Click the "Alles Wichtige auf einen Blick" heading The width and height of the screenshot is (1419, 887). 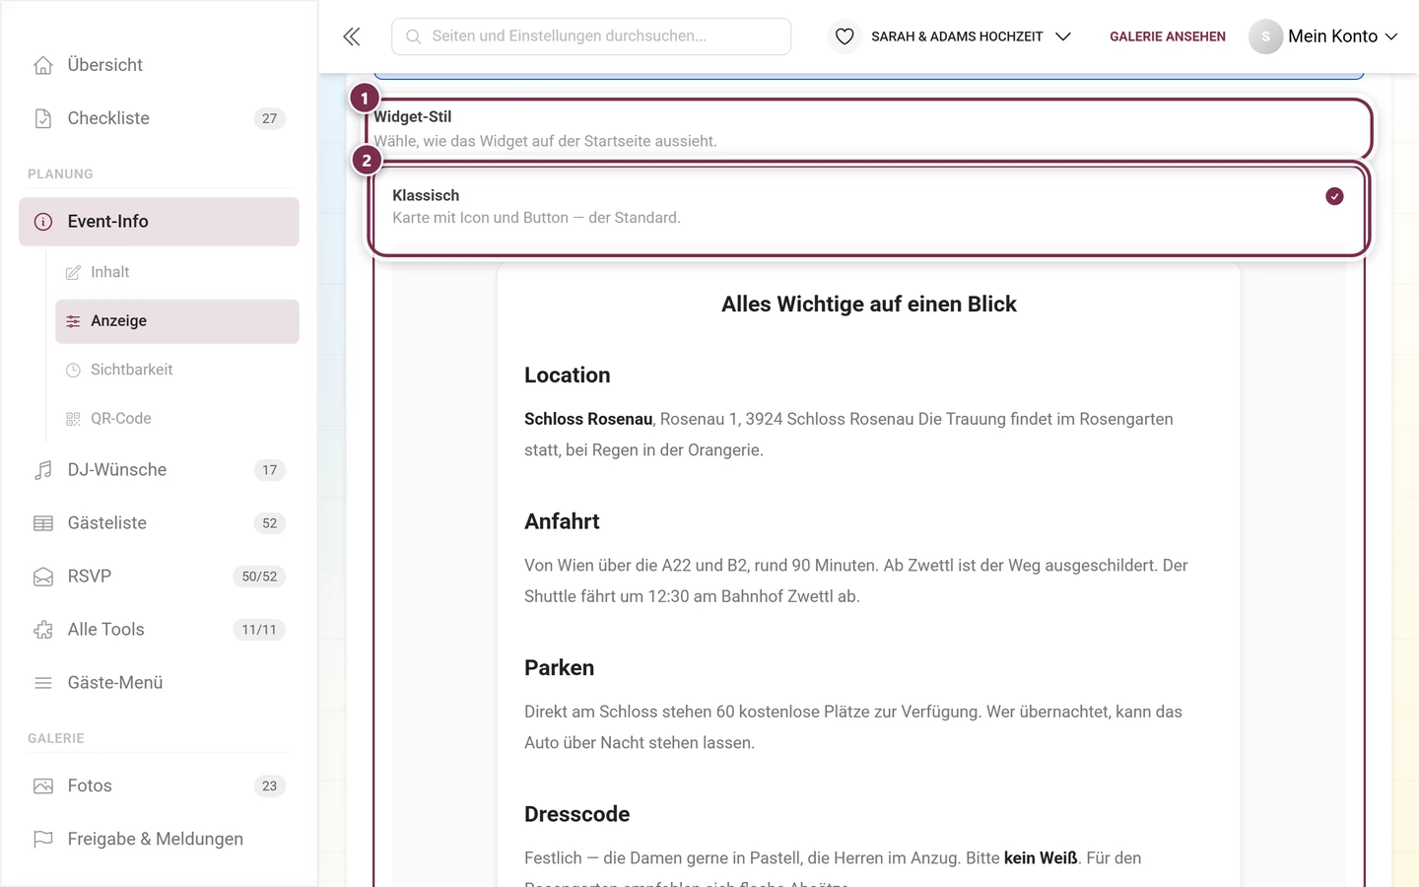pyautogui.click(x=869, y=305)
